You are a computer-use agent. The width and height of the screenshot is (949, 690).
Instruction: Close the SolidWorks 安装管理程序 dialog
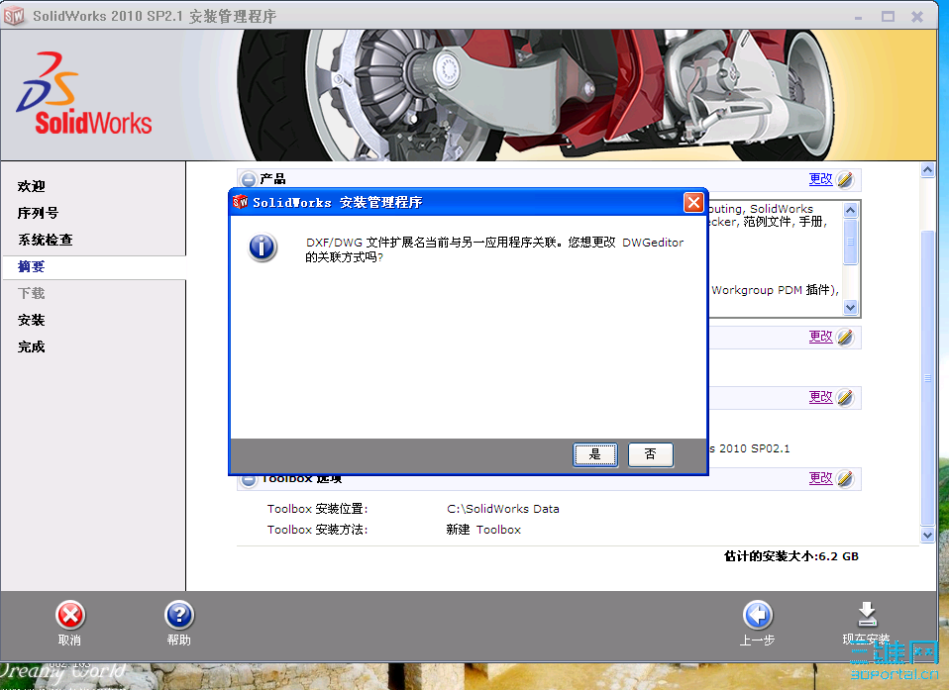[693, 202]
